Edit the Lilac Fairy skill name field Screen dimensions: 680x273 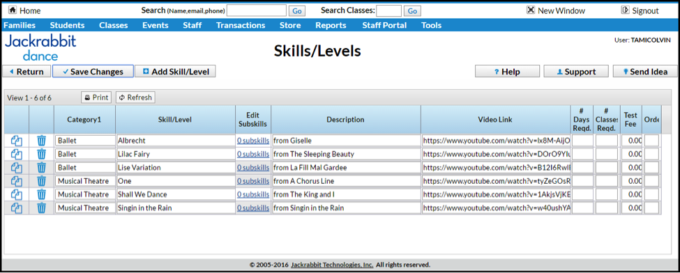[x=176, y=155]
